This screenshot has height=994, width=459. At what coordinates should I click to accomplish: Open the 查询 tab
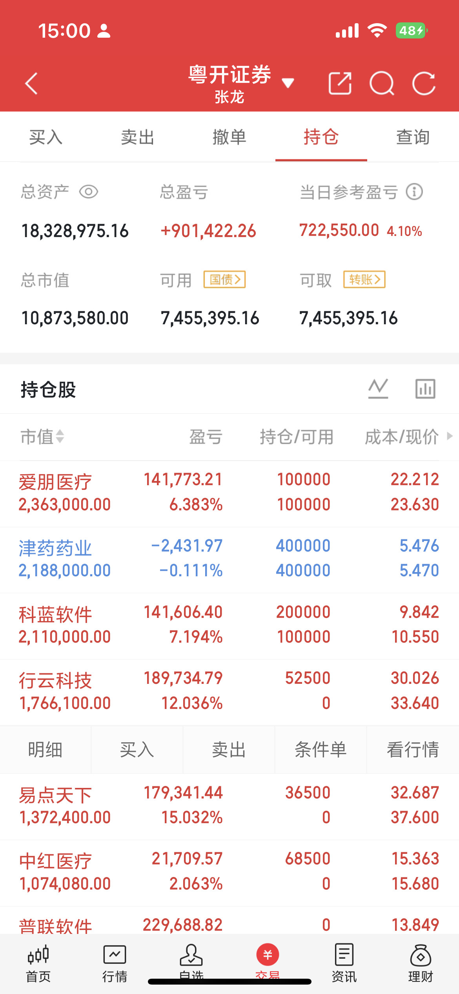pyautogui.click(x=413, y=137)
